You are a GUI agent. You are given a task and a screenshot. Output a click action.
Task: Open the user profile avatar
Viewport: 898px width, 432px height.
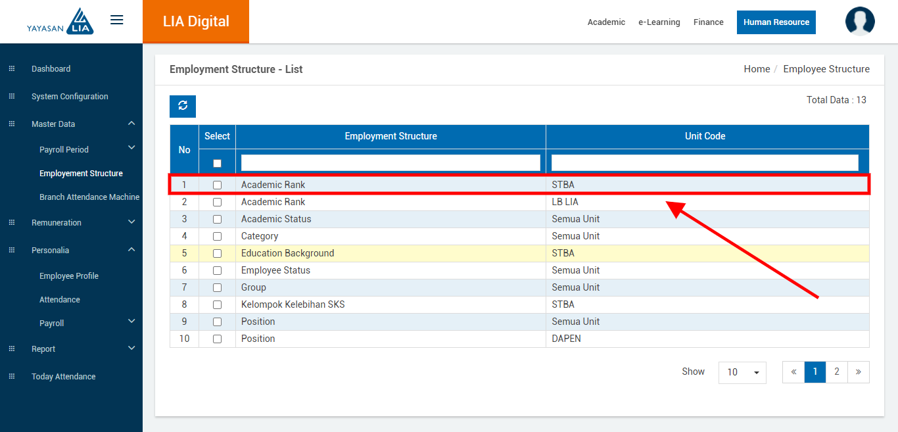pos(859,22)
